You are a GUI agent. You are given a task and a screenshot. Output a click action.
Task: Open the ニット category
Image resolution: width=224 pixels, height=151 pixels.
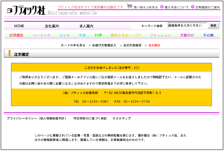pyautogui.click(x=64, y=35)
